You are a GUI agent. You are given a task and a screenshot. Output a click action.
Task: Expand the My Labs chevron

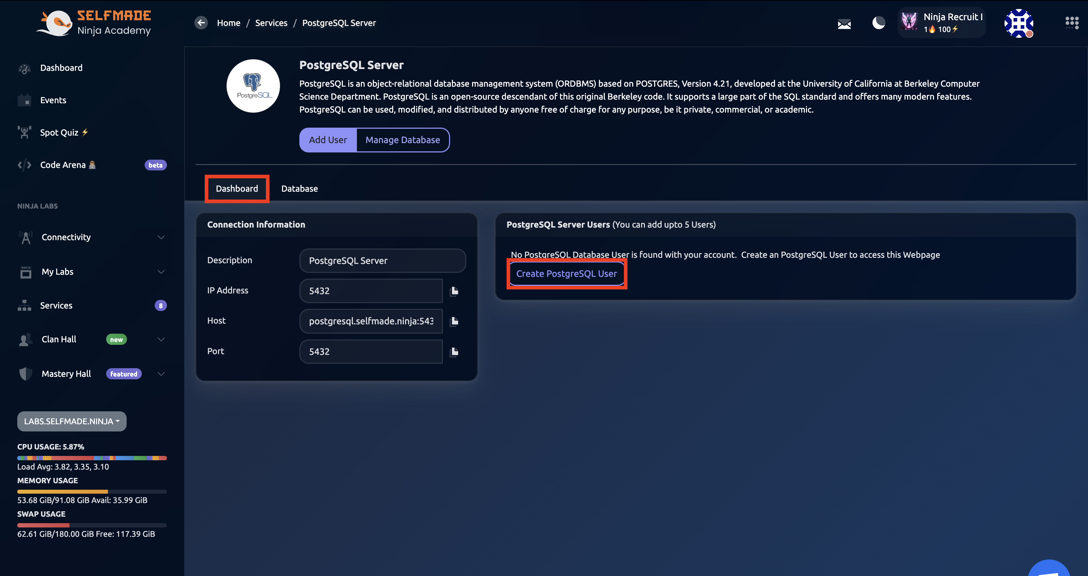coord(161,272)
